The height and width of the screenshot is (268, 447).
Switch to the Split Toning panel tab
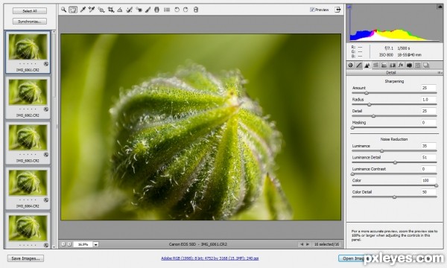[384, 66]
